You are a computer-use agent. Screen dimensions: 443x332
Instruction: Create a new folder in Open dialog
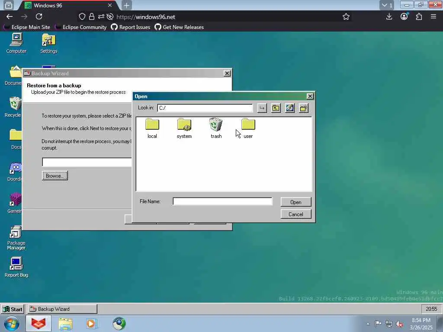point(304,108)
